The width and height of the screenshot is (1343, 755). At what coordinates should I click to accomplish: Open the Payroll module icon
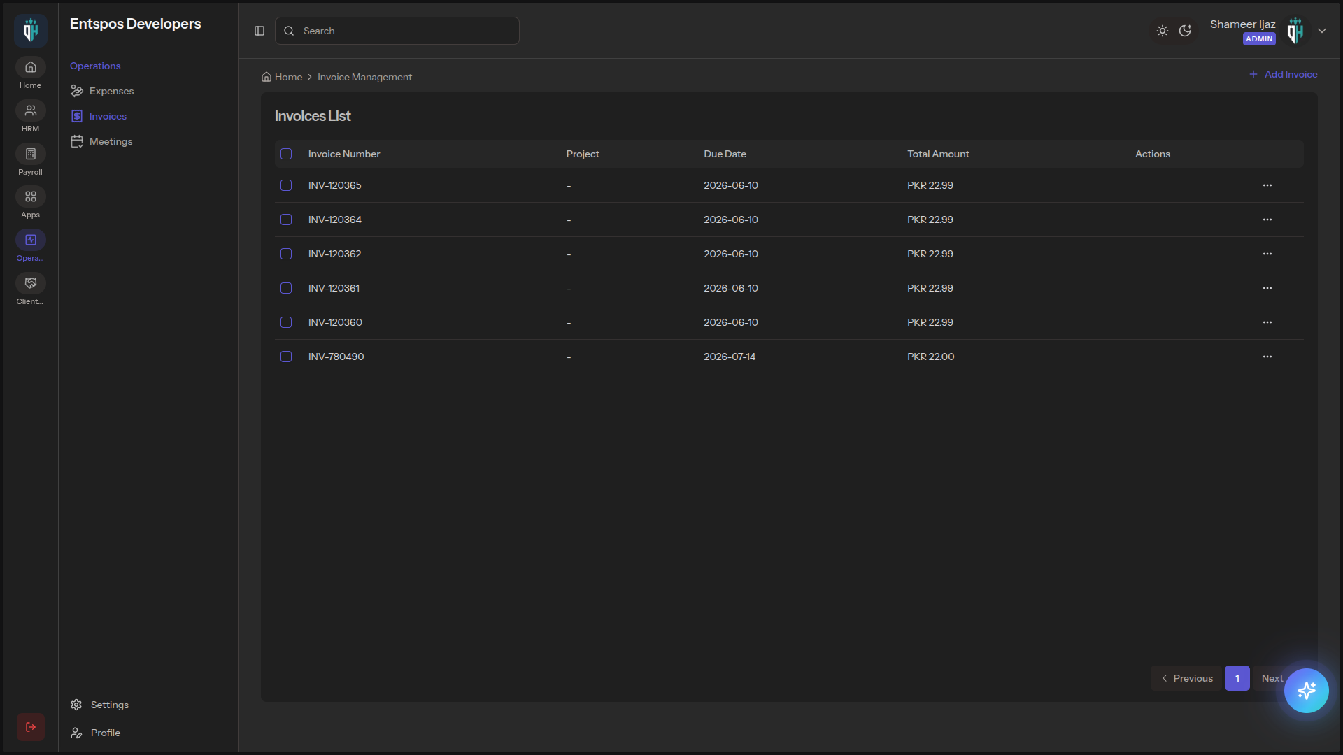tap(30, 154)
